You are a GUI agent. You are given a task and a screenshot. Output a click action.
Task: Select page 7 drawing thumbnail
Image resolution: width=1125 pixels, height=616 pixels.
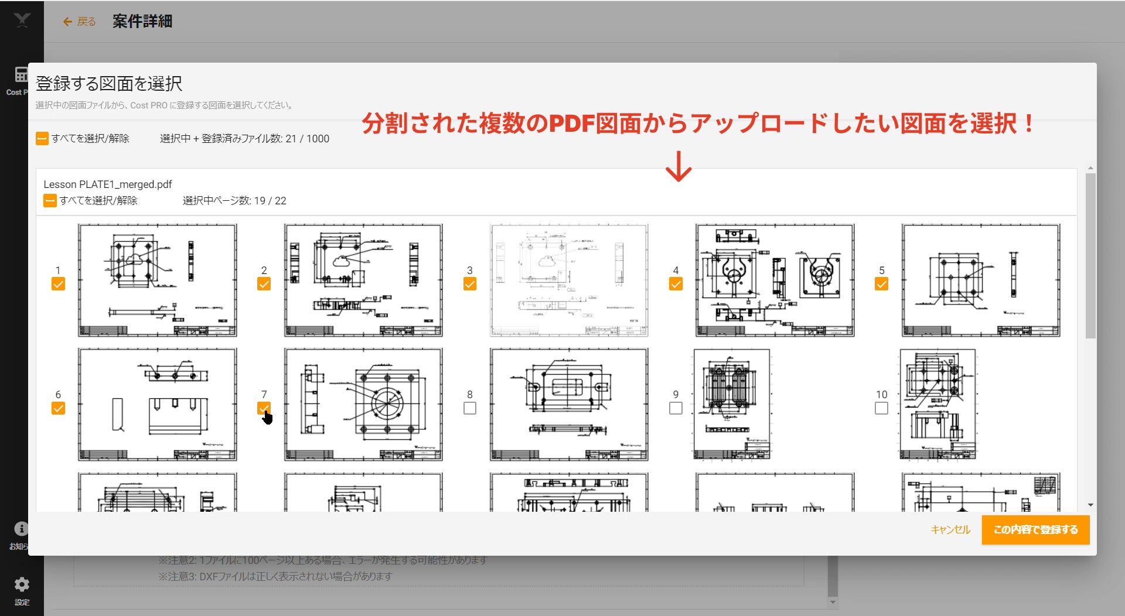[x=363, y=405]
